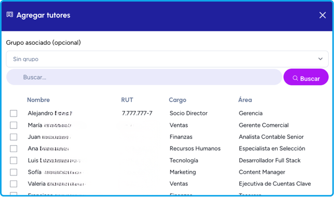Click the name Valeria in the list

pos(37,184)
